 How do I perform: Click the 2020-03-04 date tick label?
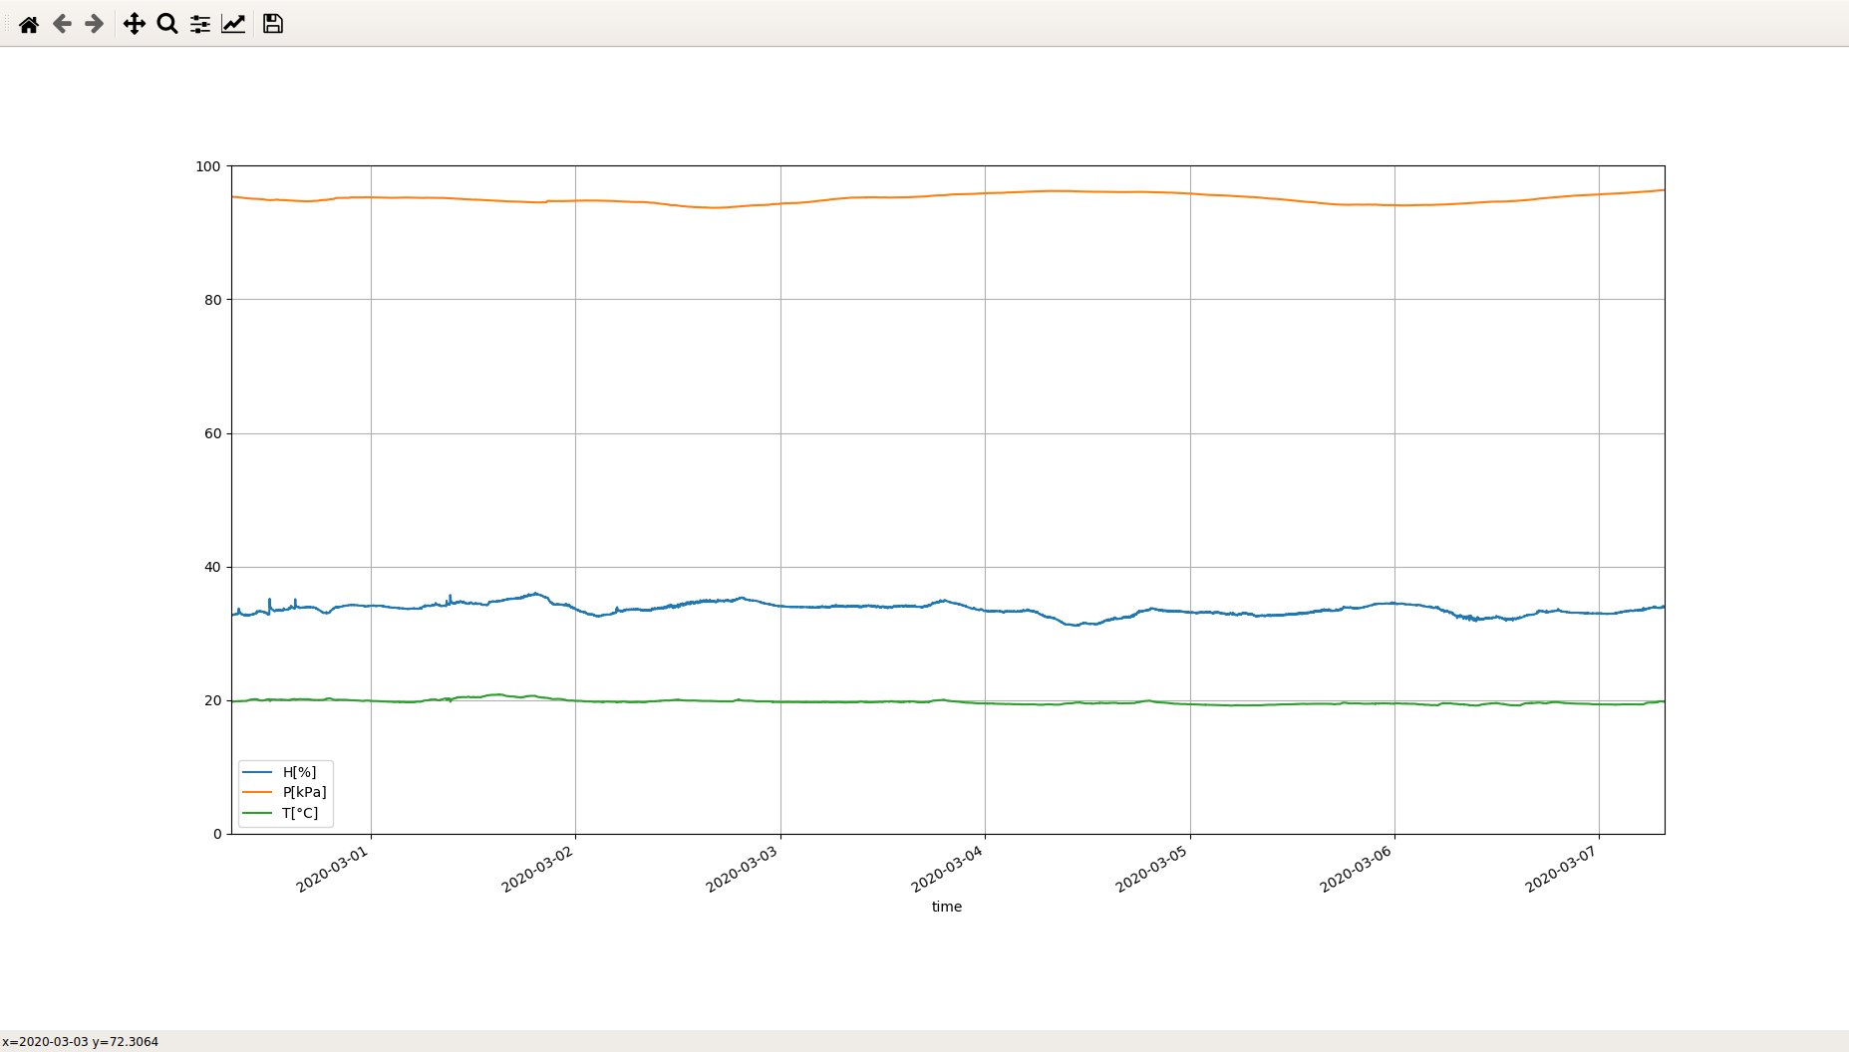(947, 869)
